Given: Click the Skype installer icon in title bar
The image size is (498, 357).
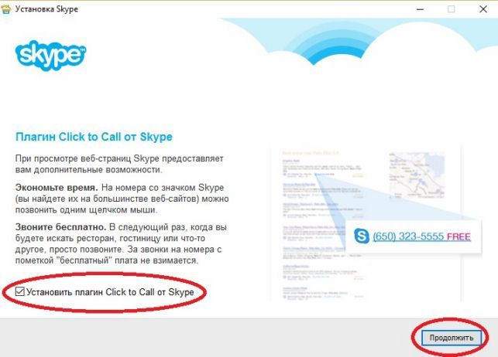Looking at the screenshot, I should (6, 8).
